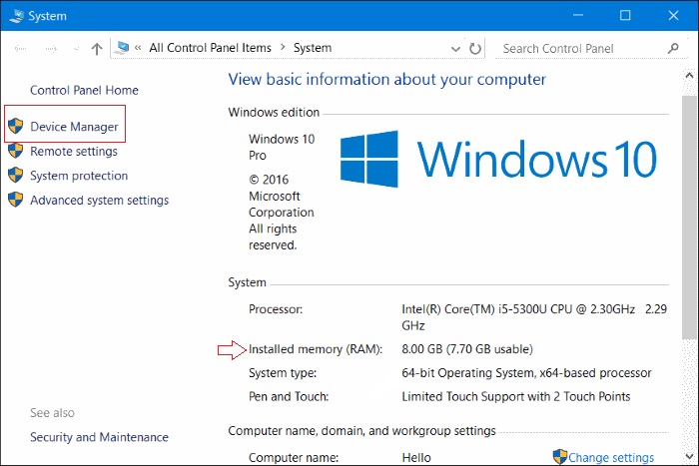Click shield icon next to System protection
The height and width of the screenshot is (466, 699).
(16, 175)
